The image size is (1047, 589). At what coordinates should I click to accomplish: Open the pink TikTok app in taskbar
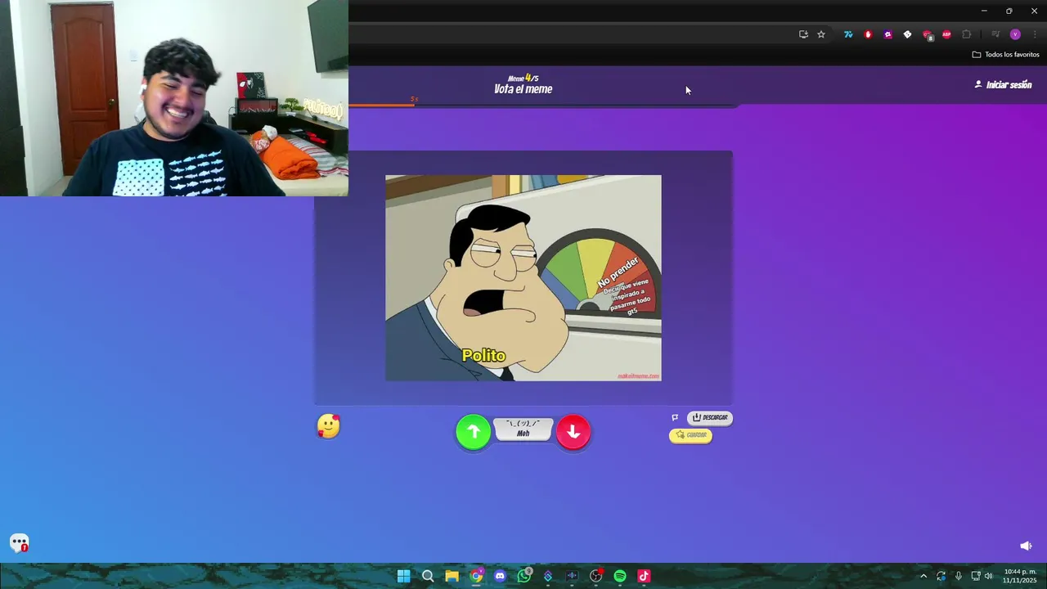(644, 576)
